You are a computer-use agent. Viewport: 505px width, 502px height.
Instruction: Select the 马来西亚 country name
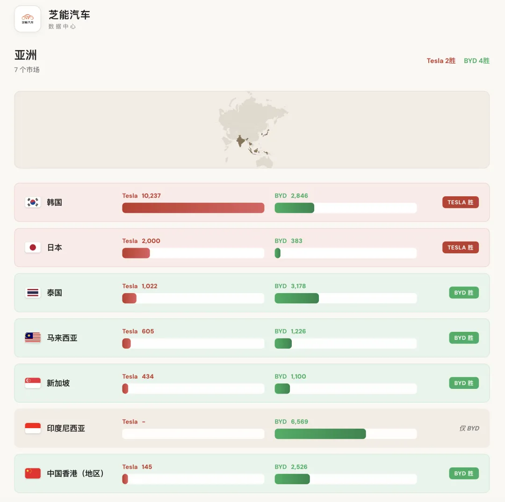point(62,338)
